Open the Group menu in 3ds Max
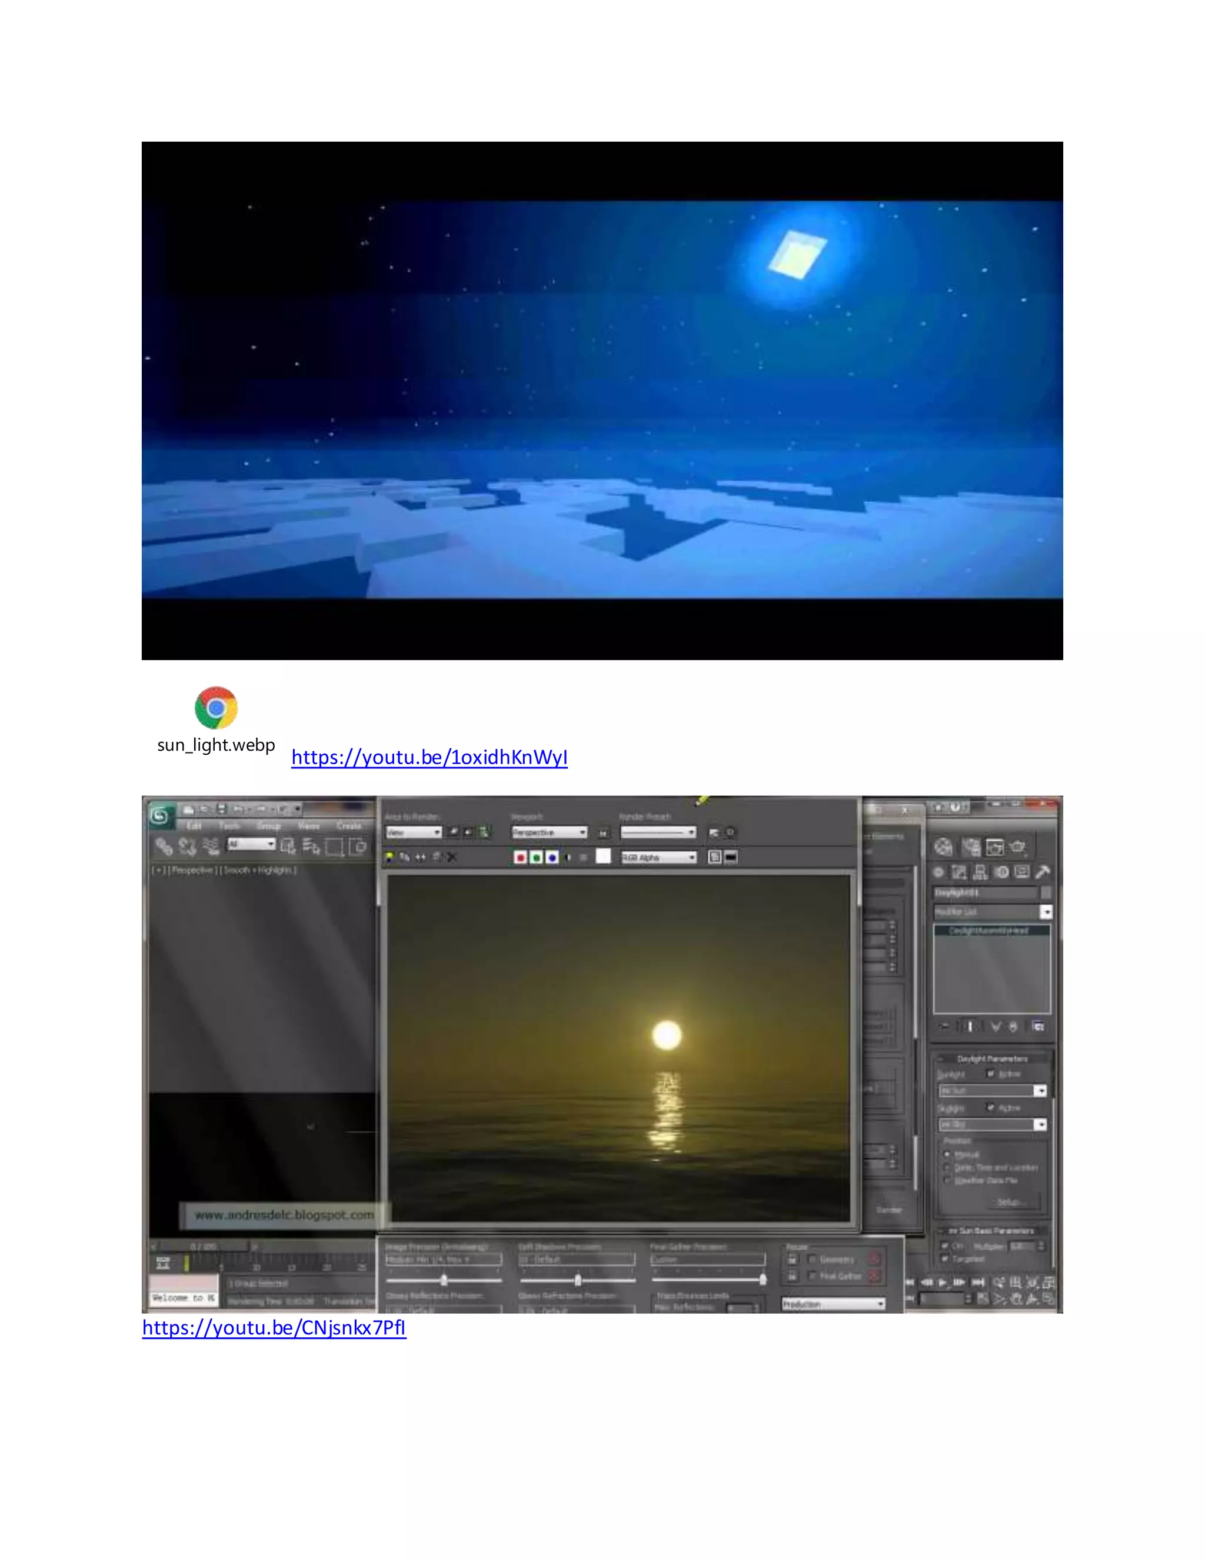The height and width of the screenshot is (1559, 1205). (268, 826)
